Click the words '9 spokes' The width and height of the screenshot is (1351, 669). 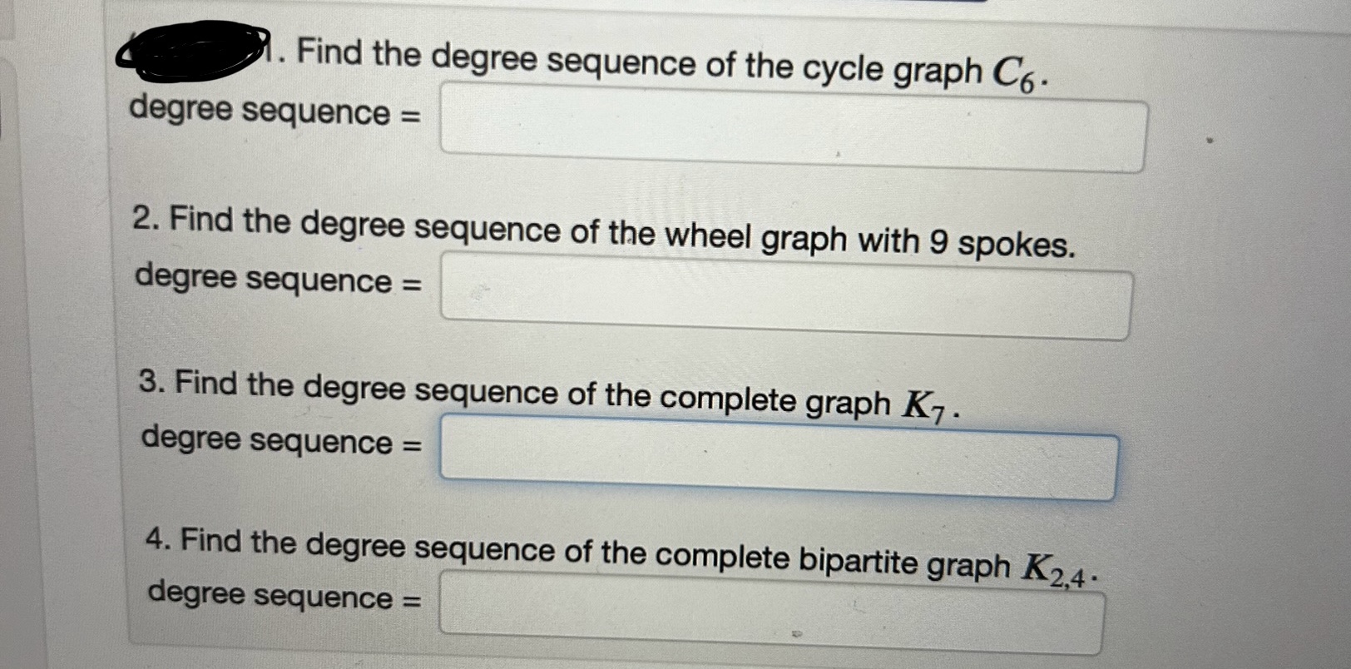(x=1002, y=244)
